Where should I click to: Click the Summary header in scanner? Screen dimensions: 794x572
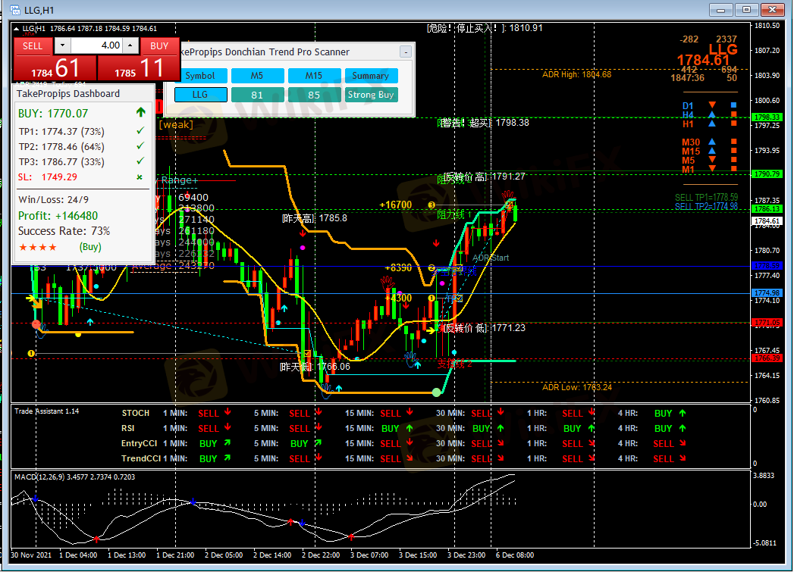(370, 76)
